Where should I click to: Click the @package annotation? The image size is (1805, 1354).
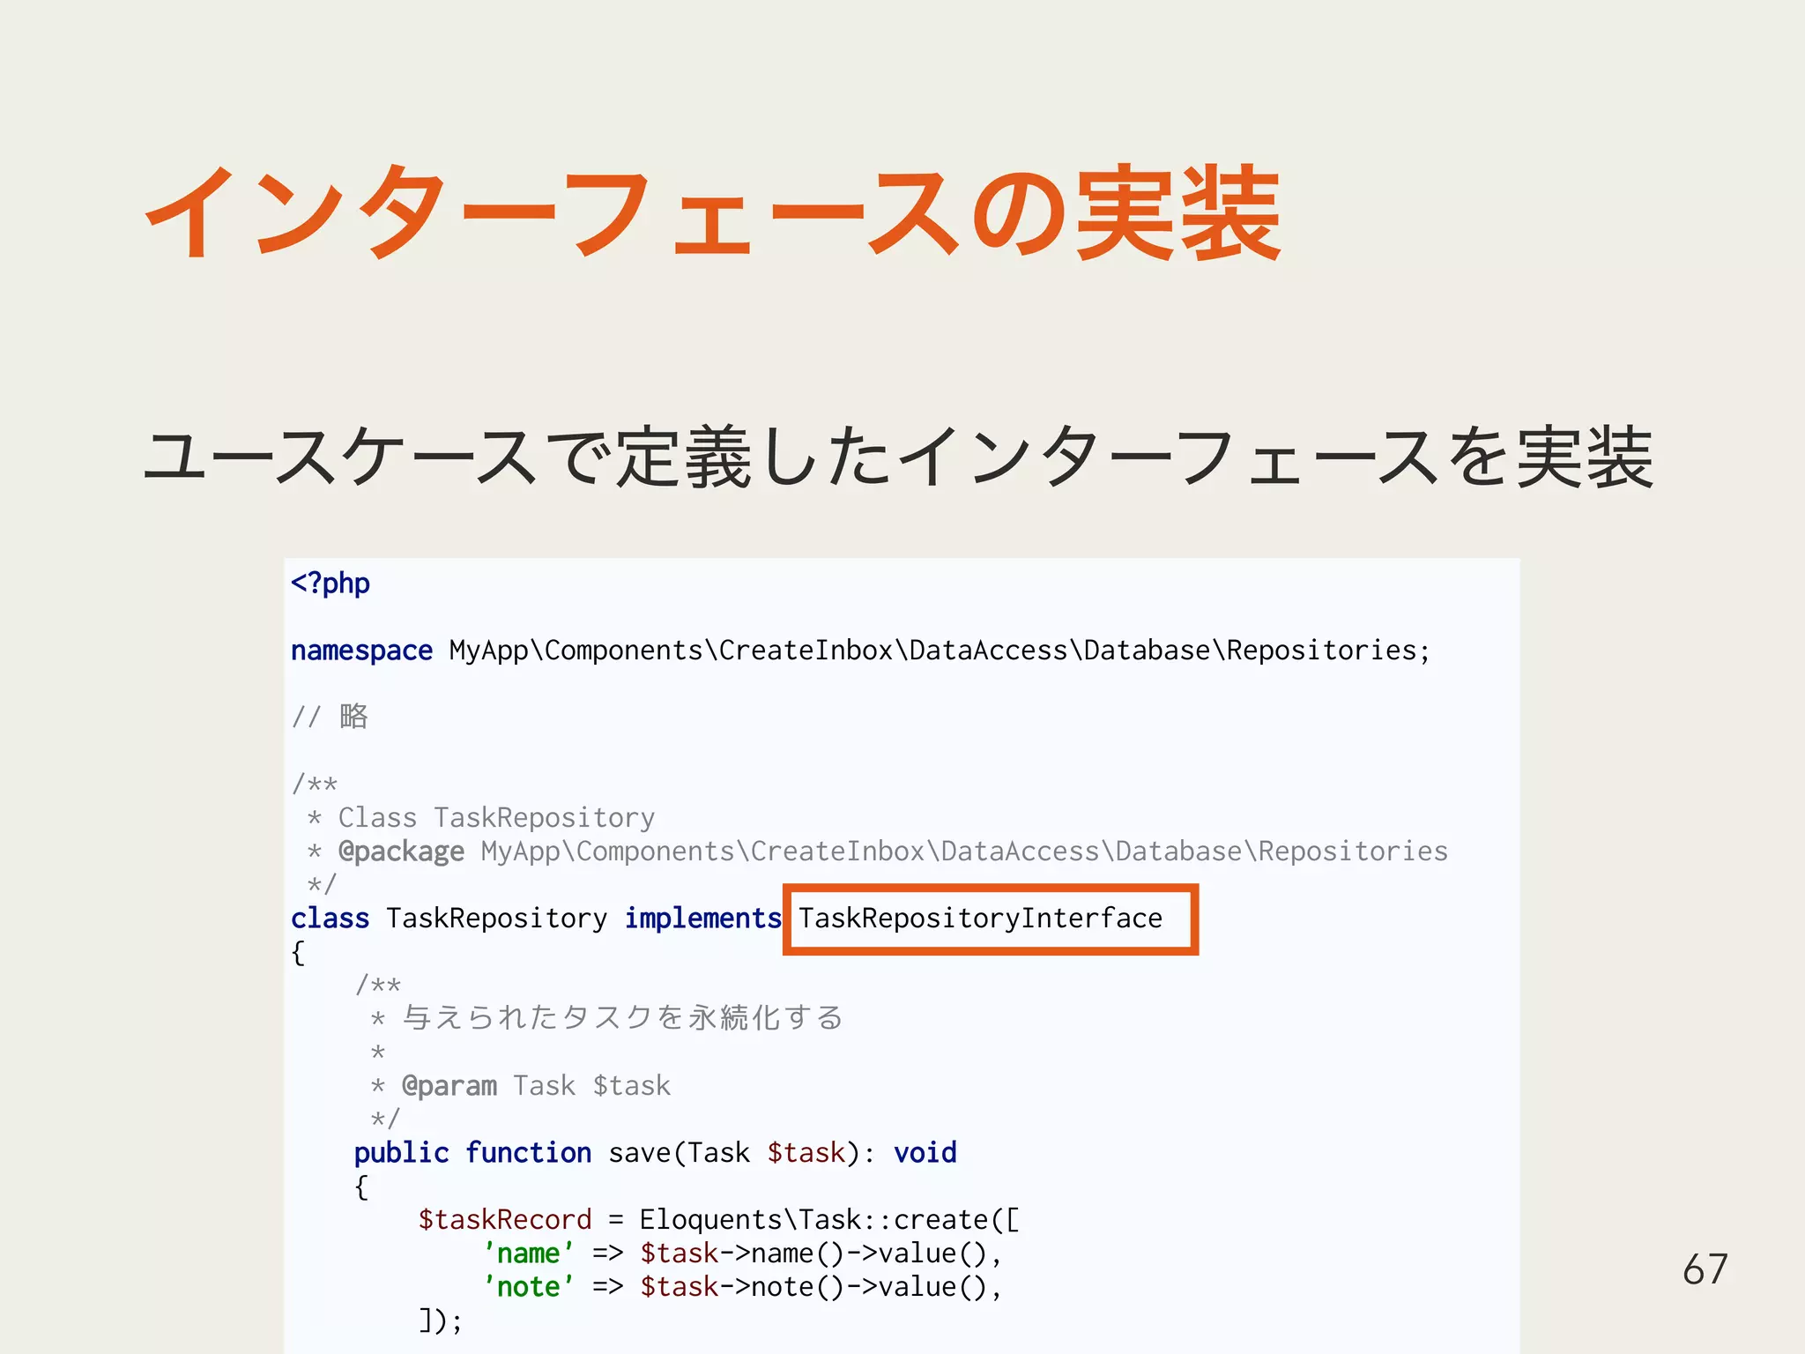pyautogui.click(x=401, y=852)
